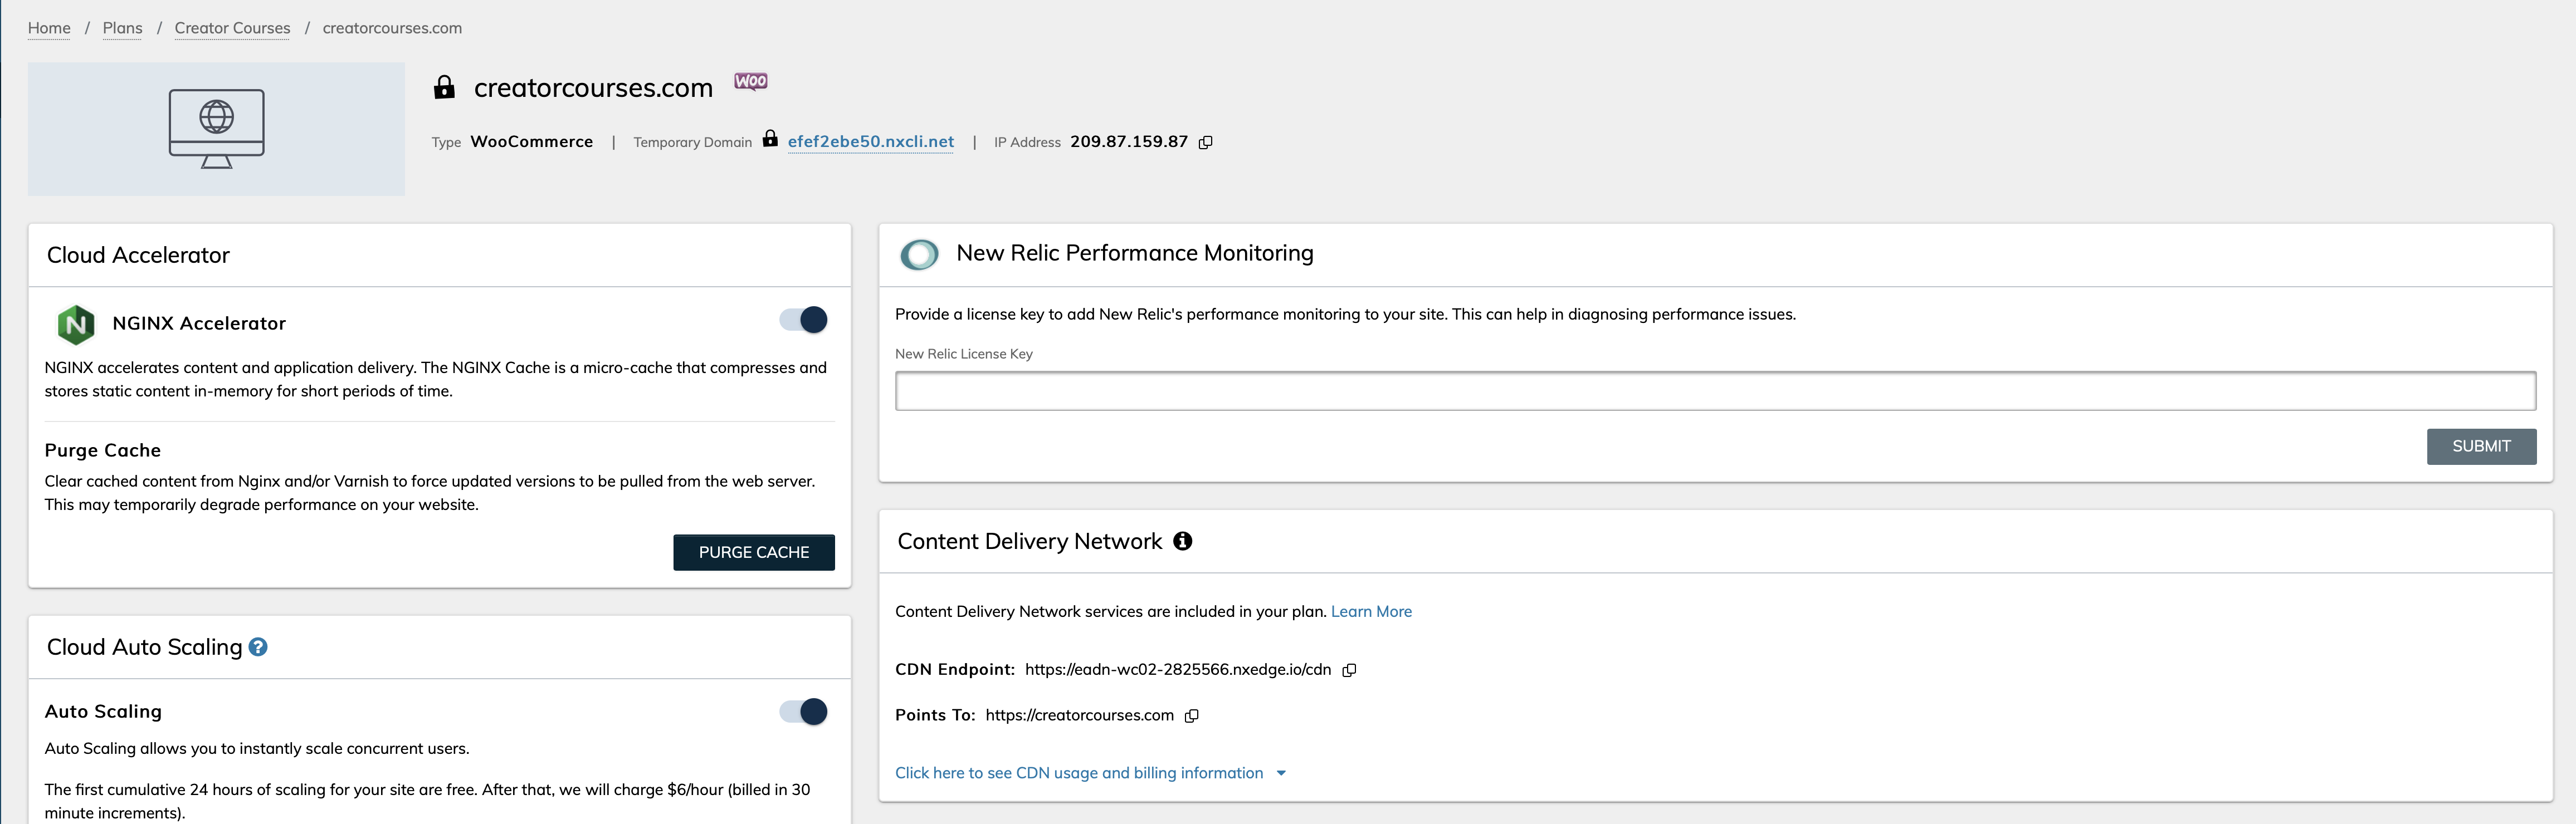
Task: Turn off the Auto Scaling switch
Action: (x=804, y=712)
